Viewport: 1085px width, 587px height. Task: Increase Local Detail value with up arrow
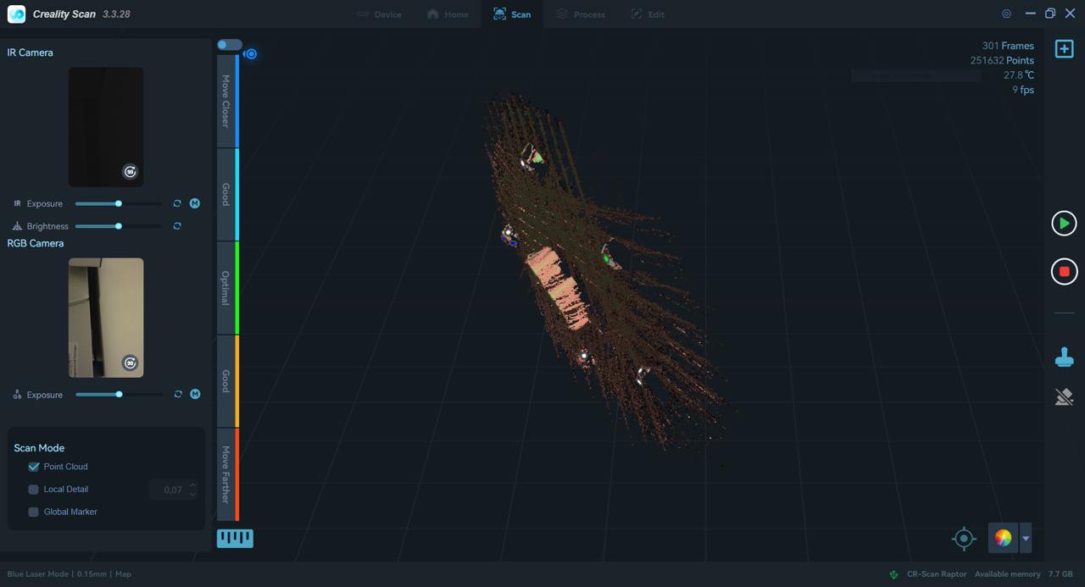192,485
